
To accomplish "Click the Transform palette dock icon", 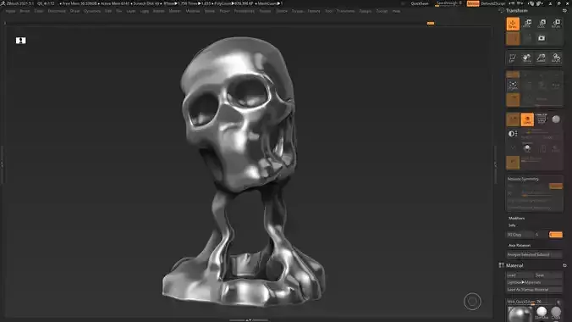I will (x=564, y=11).
